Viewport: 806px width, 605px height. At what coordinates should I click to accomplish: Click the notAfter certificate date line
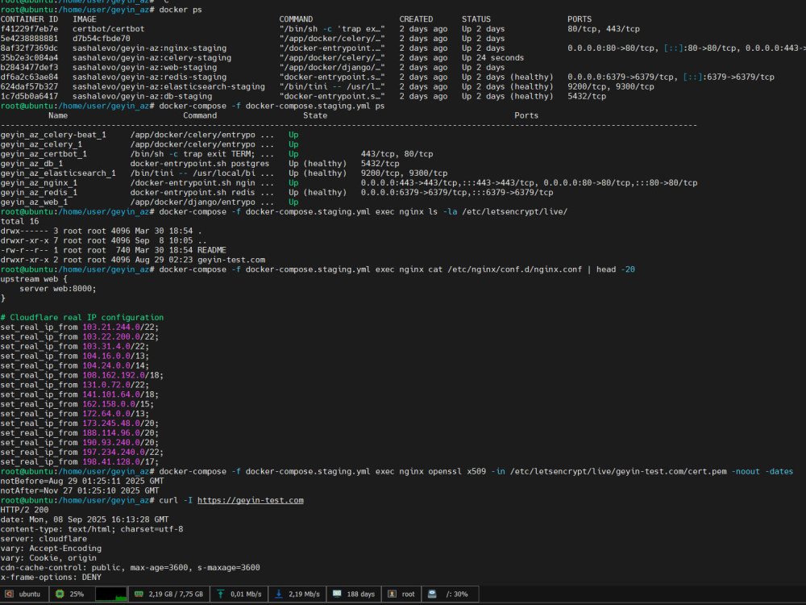tap(80, 490)
